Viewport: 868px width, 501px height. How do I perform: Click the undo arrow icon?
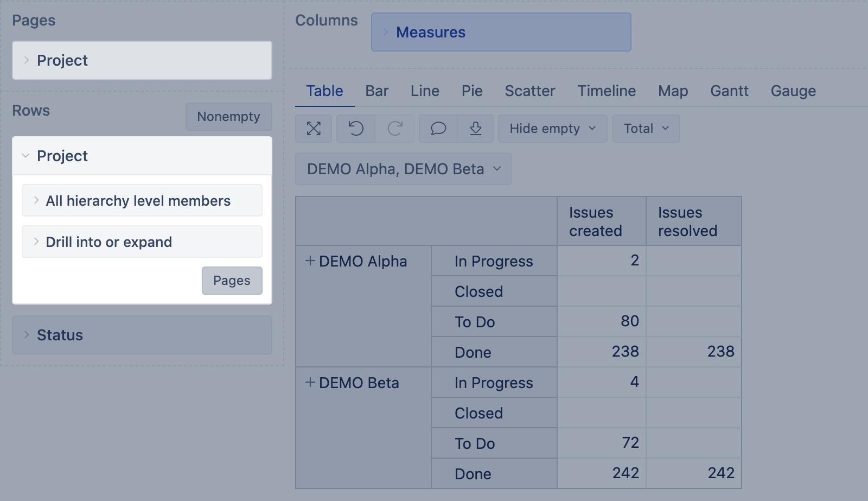coord(356,129)
